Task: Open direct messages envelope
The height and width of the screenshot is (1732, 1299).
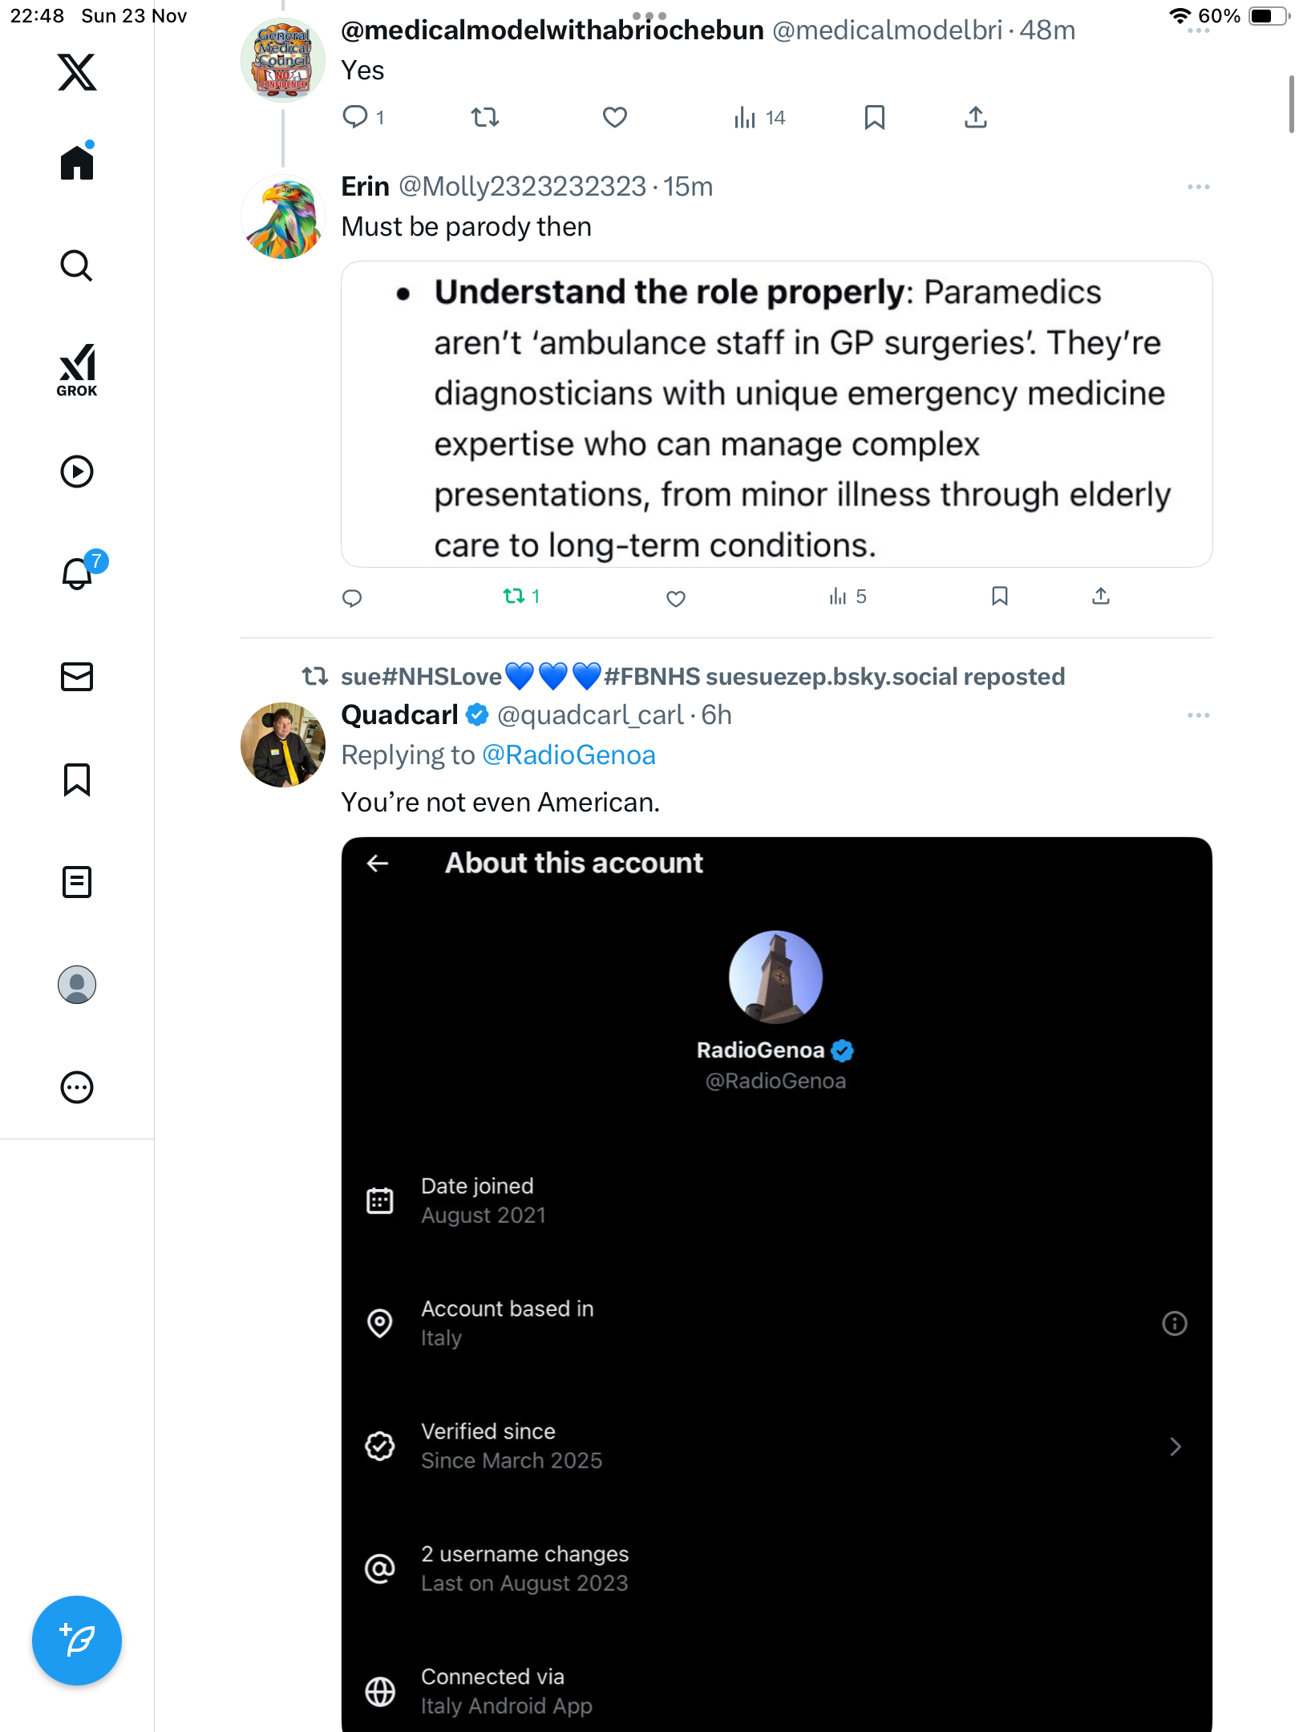Action: (77, 677)
